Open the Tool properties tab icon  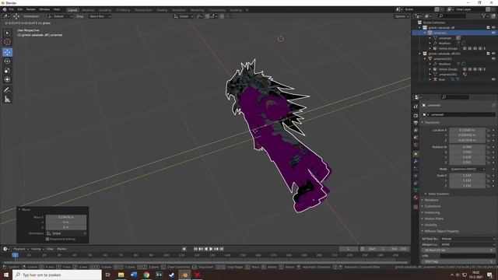pos(416,107)
